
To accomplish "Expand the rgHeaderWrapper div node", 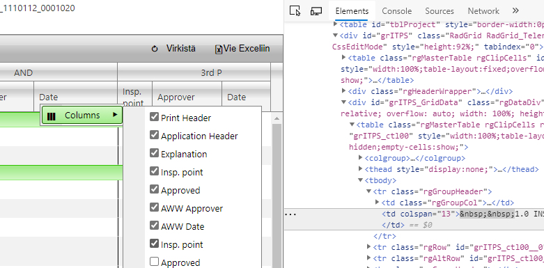I will [344, 91].
